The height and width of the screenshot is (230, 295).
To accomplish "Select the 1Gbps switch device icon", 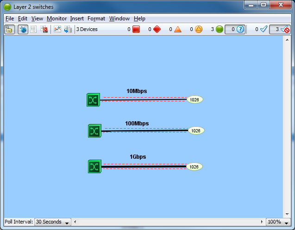I will click(x=94, y=167).
